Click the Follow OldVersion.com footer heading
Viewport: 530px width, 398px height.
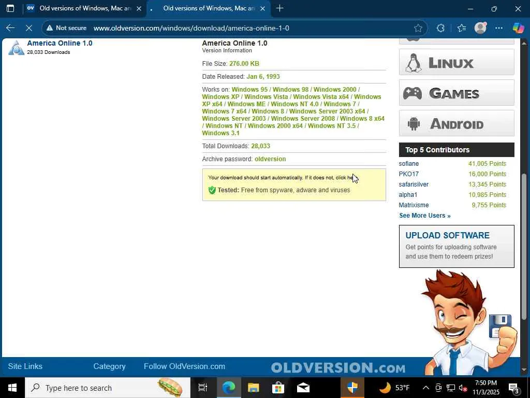[x=185, y=366]
